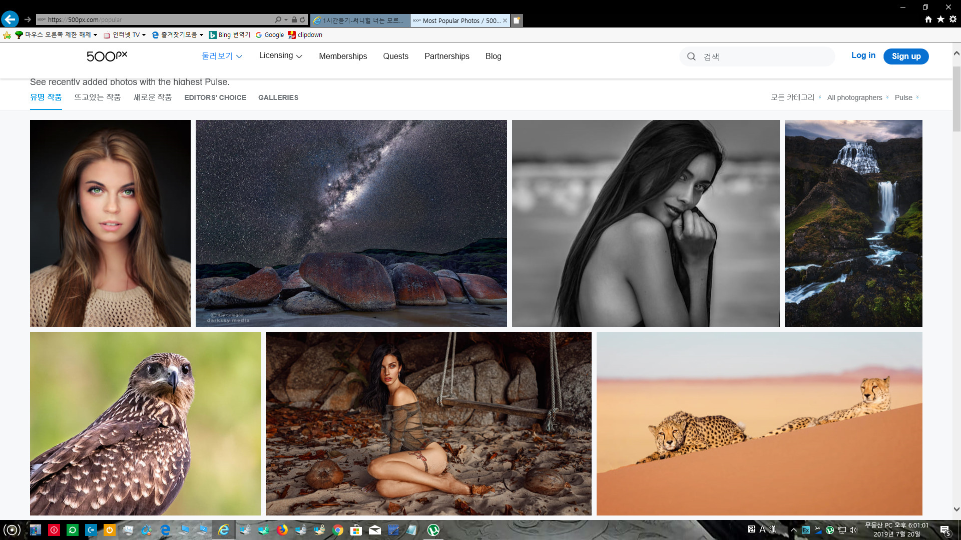961x540 pixels.
Task: Open the All photographers filter dropdown
Action: tap(858, 97)
